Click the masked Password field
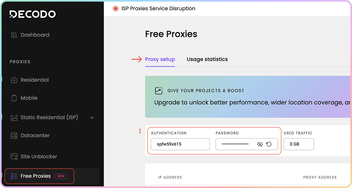The image size is (352, 188). click(x=247, y=144)
